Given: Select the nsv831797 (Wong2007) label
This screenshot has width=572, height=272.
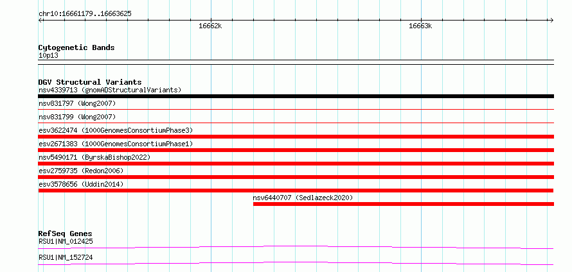Looking at the screenshot, I should click(77, 104).
